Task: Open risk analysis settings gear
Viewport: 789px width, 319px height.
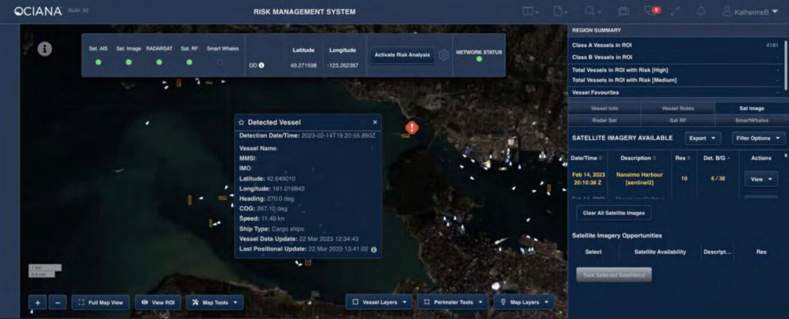Action: [443, 55]
